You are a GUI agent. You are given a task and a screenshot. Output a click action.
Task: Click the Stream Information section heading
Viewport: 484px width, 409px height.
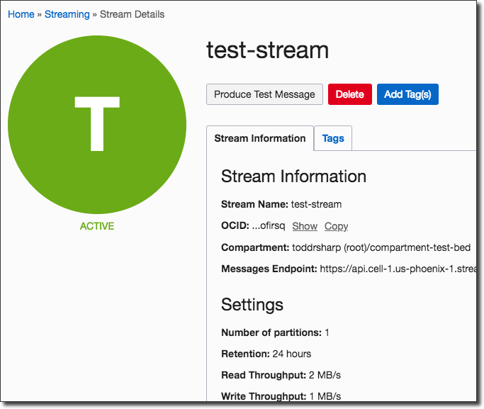(x=293, y=177)
